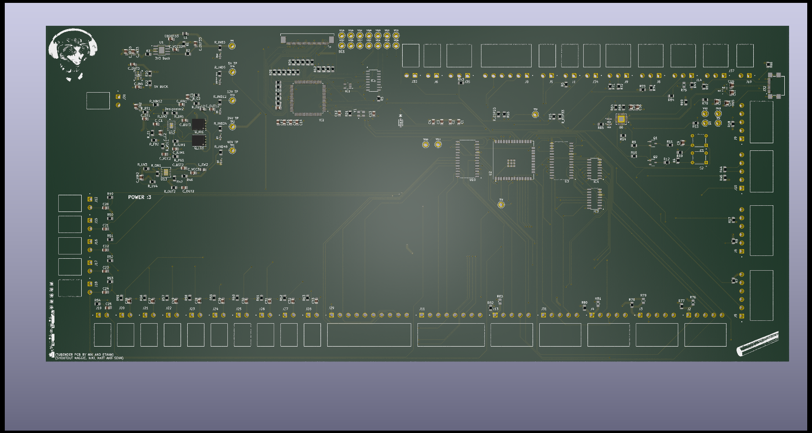Select the Designator2 silkscreen text
The height and width of the screenshot is (433, 812).
[174, 109]
